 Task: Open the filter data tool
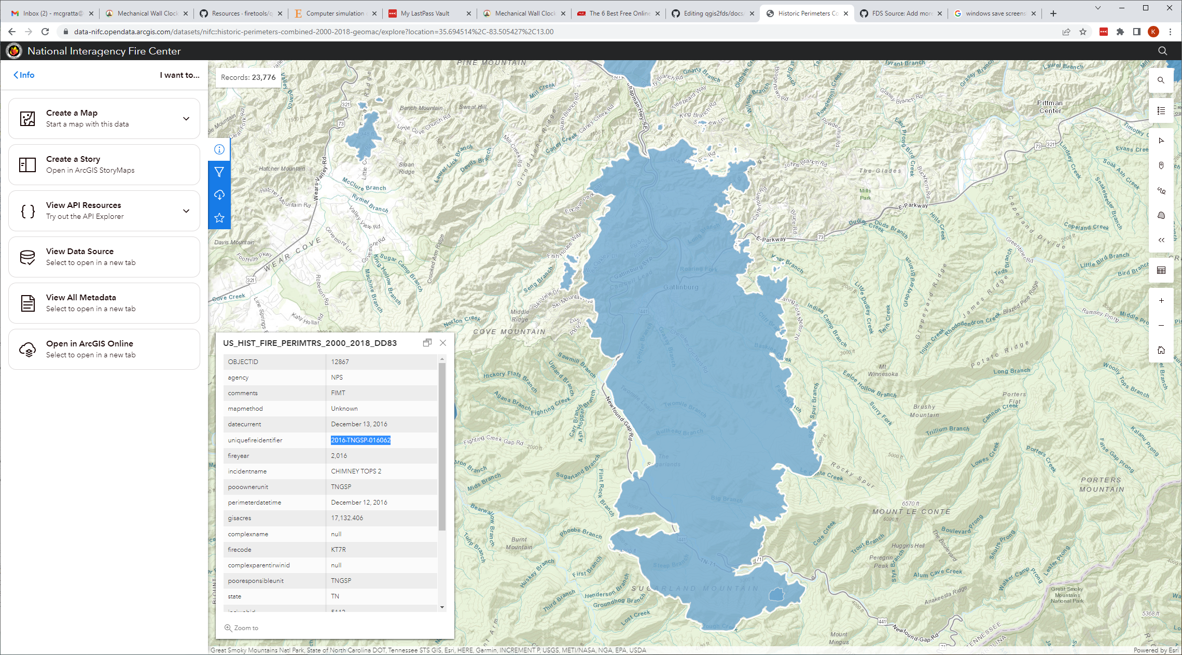point(219,172)
